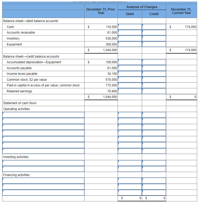The width and height of the screenshot is (199, 203).
Task: Click Accumulated depreciation—Equipment debit cell
Action: [x=130, y=62]
